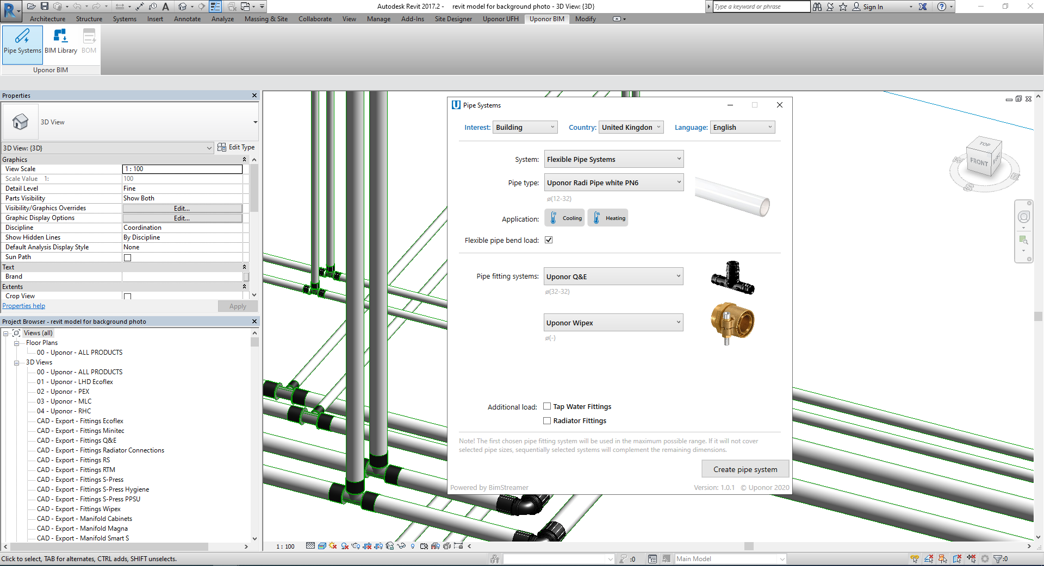The height and width of the screenshot is (566, 1044).
Task: Open the 03 - Uponor - MLC view
Action: 64,401
